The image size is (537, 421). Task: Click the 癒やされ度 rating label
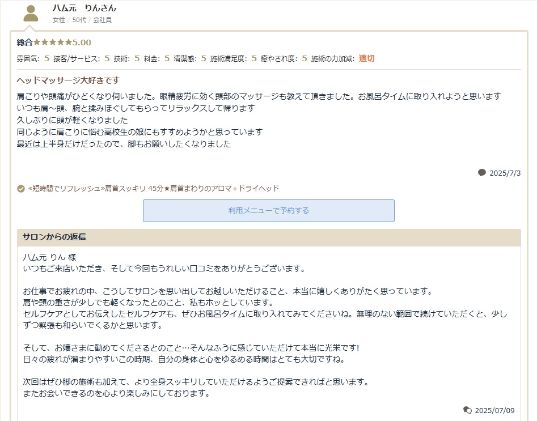pos(279,58)
